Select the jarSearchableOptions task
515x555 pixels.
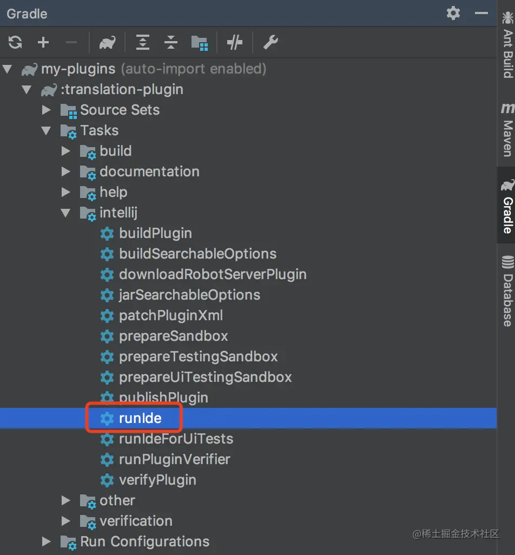(190, 295)
